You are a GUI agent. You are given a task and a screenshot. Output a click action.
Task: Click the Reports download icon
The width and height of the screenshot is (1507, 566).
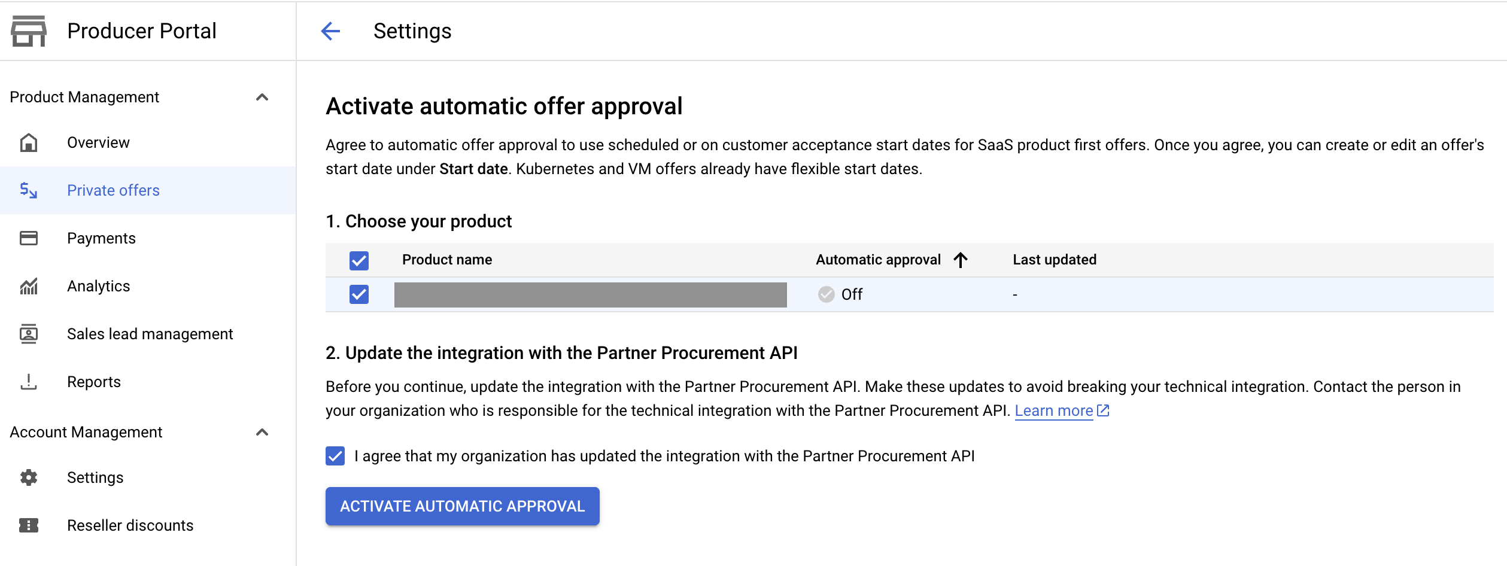29,382
